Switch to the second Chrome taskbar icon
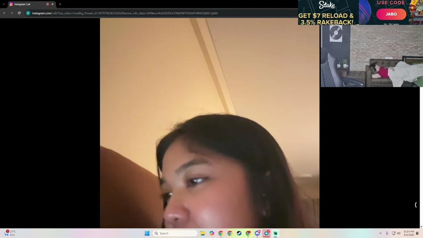 230,233
